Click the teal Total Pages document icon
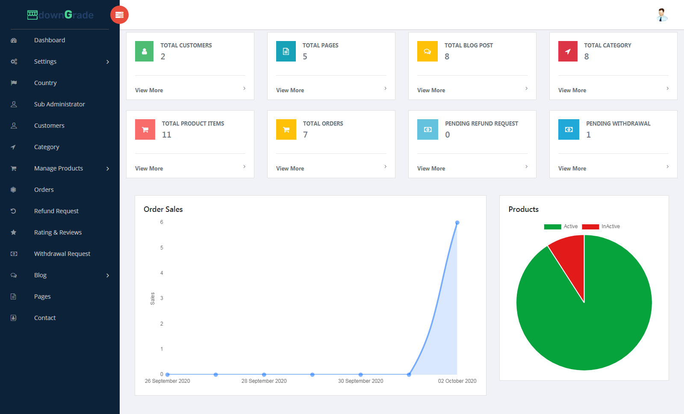684x414 pixels. point(286,51)
